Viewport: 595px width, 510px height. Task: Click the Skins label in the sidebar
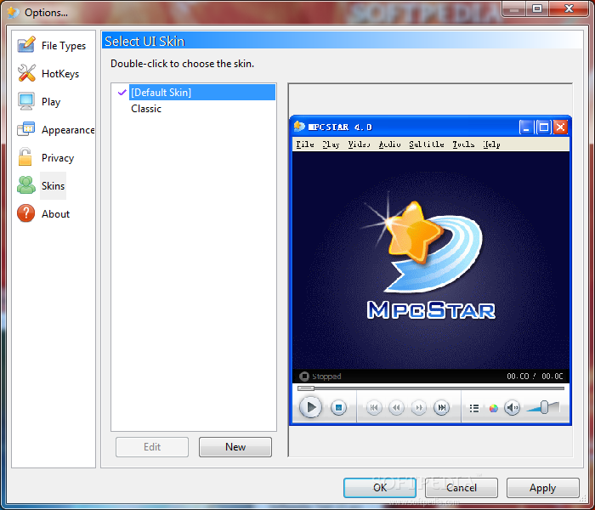(x=53, y=186)
